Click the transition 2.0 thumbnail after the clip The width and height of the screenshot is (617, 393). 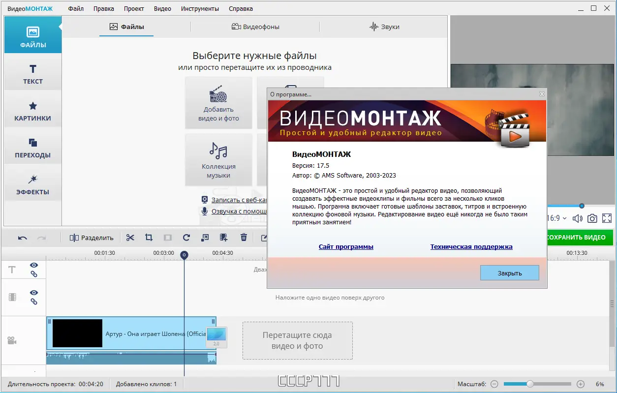[x=216, y=337]
